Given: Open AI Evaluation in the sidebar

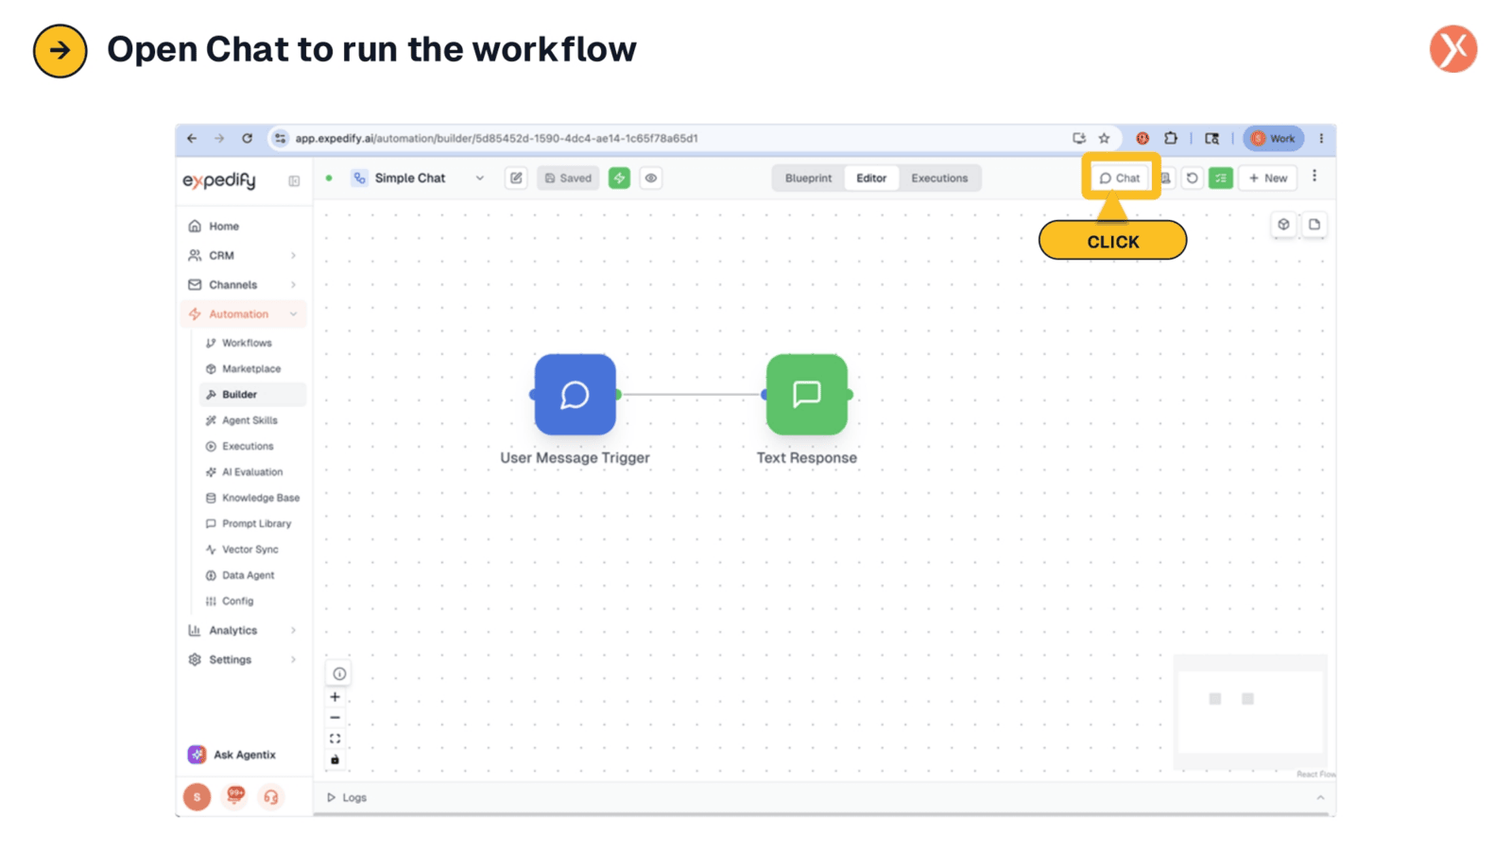Looking at the screenshot, I should click(252, 472).
